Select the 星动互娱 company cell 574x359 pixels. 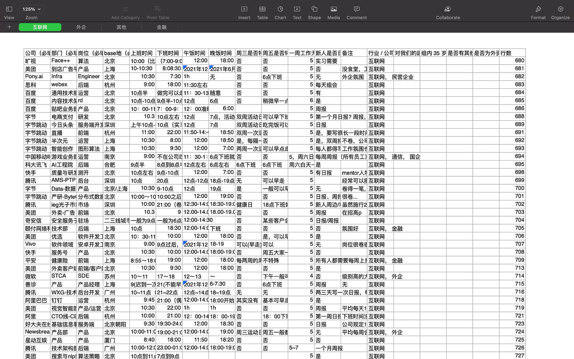(x=37, y=340)
